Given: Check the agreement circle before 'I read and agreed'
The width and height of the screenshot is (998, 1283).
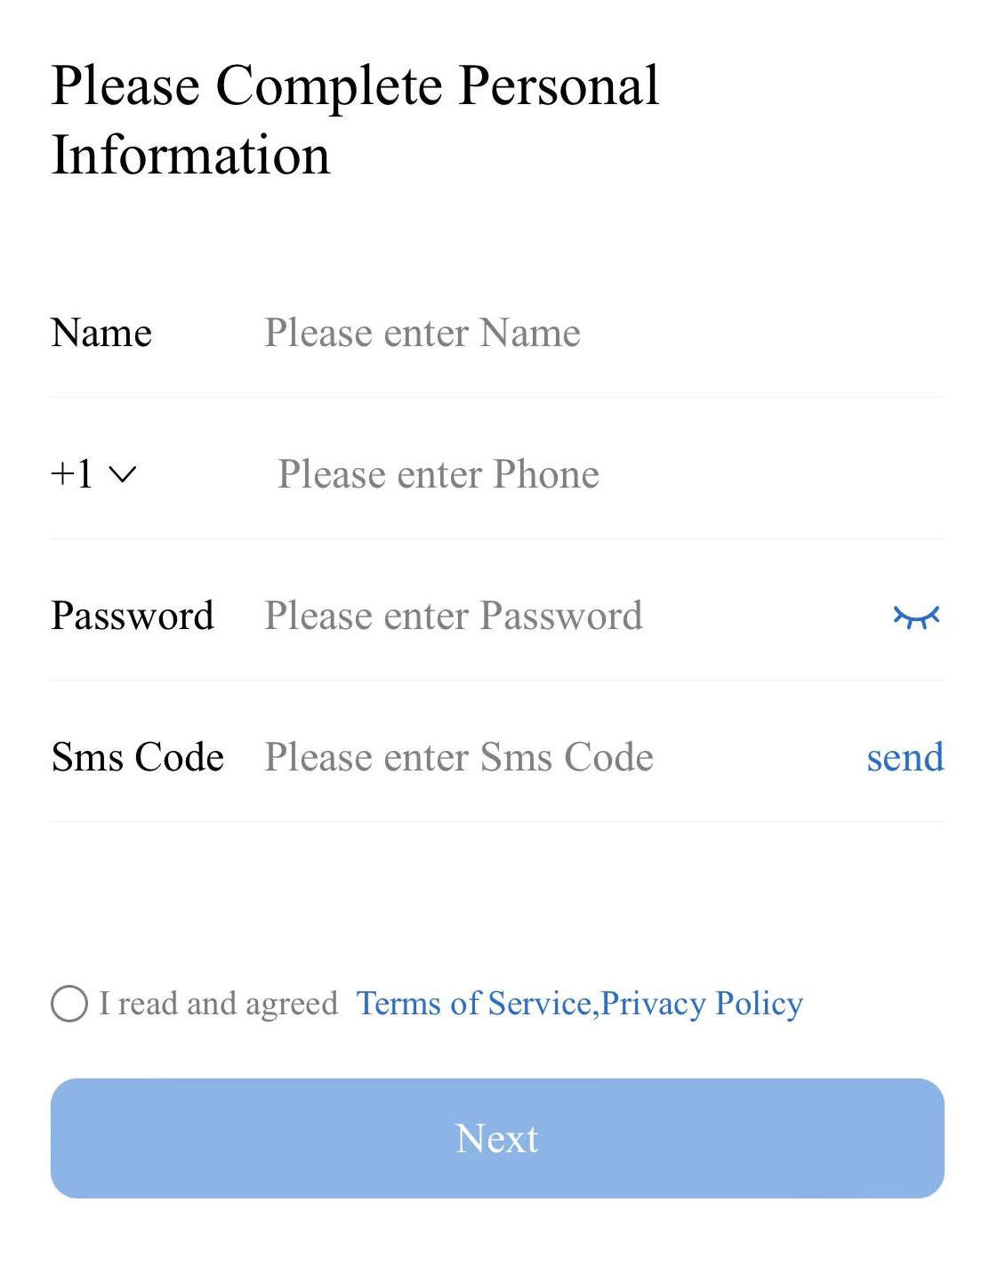Looking at the screenshot, I should (69, 1004).
